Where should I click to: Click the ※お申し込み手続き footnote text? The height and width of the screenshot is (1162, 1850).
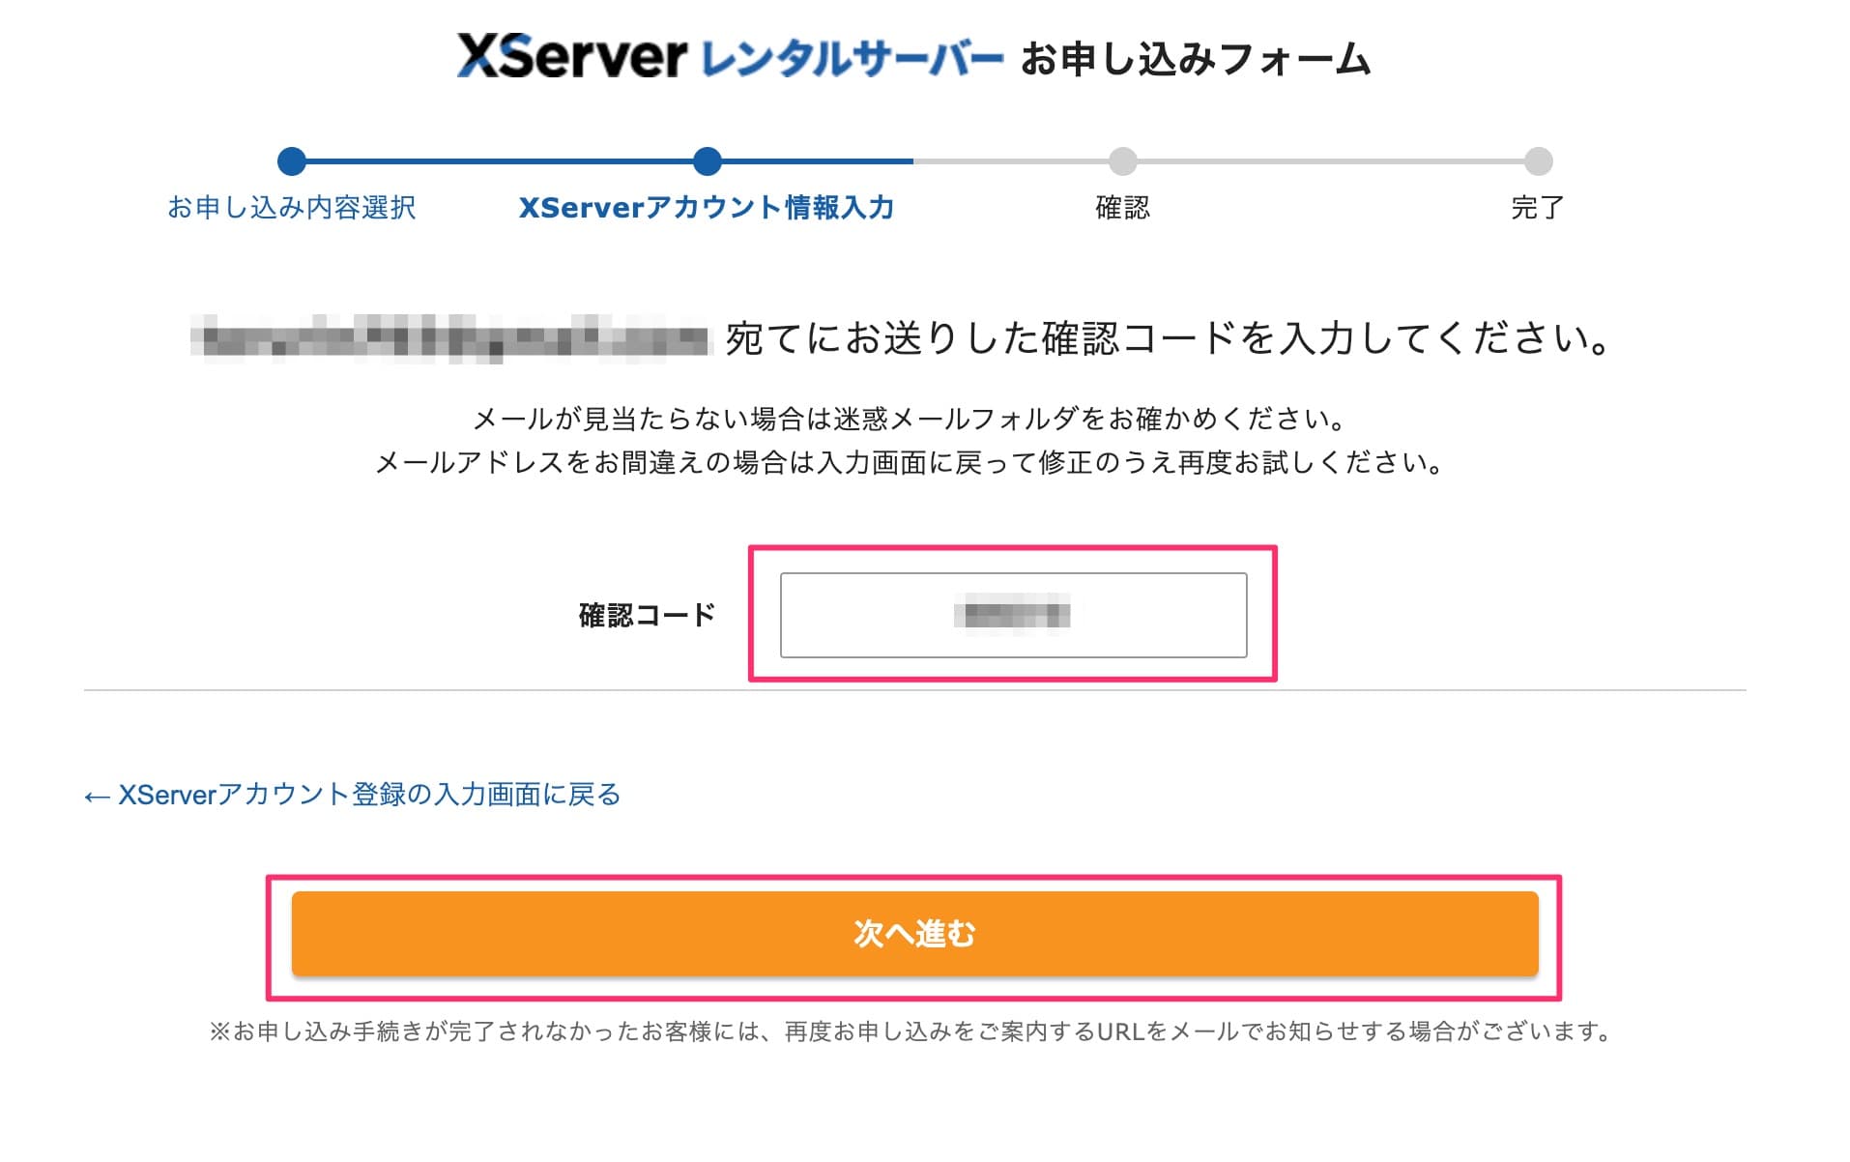pos(911,1031)
